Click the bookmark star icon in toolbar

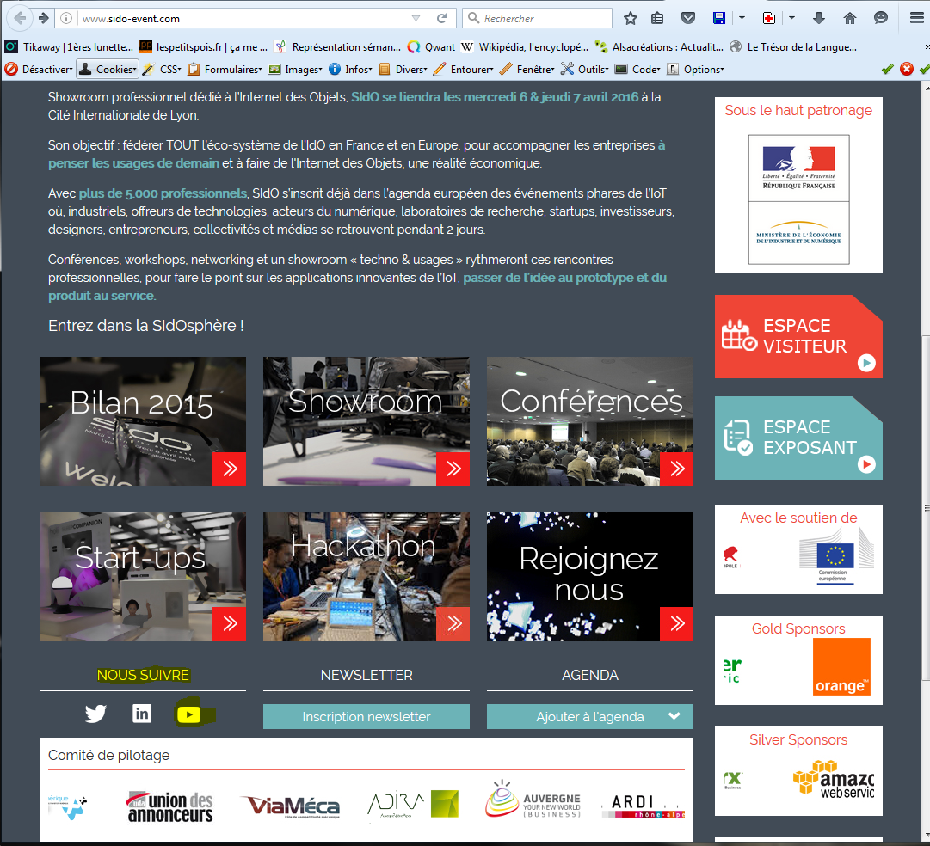pyautogui.click(x=631, y=18)
